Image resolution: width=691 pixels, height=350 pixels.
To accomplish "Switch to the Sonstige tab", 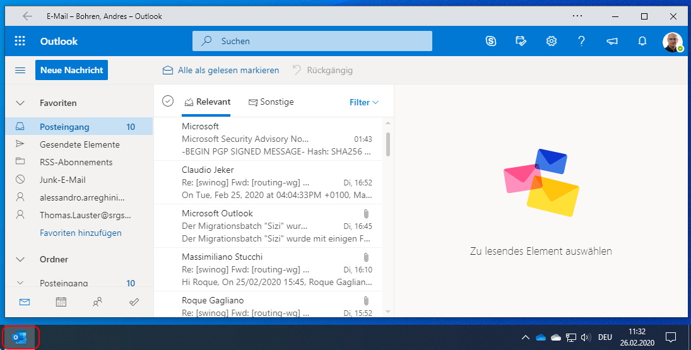I will click(x=271, y=102).
